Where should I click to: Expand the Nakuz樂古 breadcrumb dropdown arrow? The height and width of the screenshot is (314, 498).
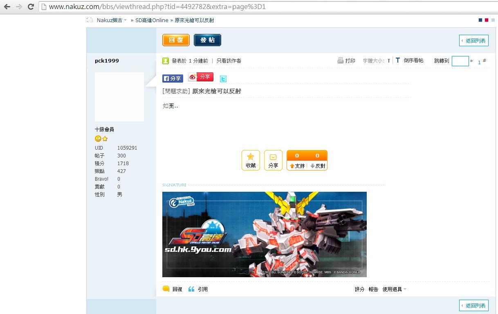click(126, 20)
